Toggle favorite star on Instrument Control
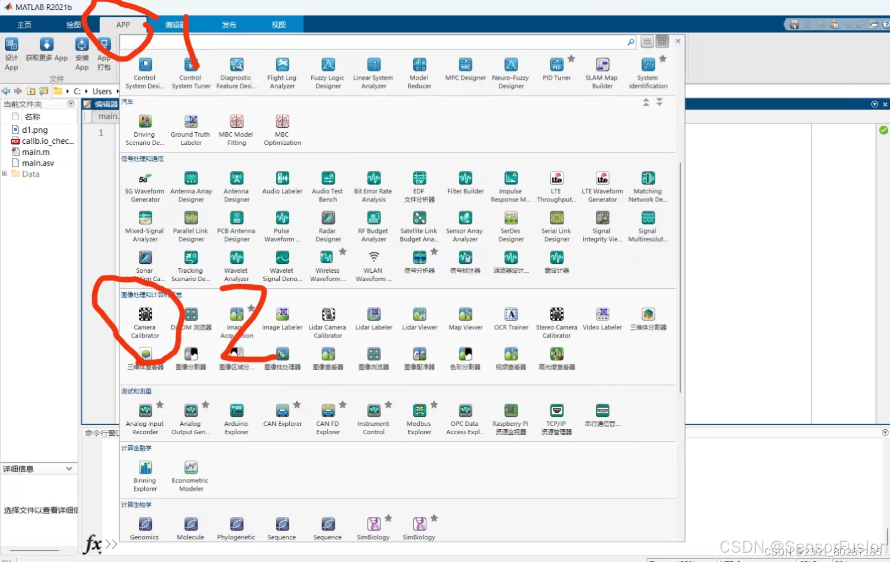The height and width of the screenshot is (562, 890). tap(388, 405)
